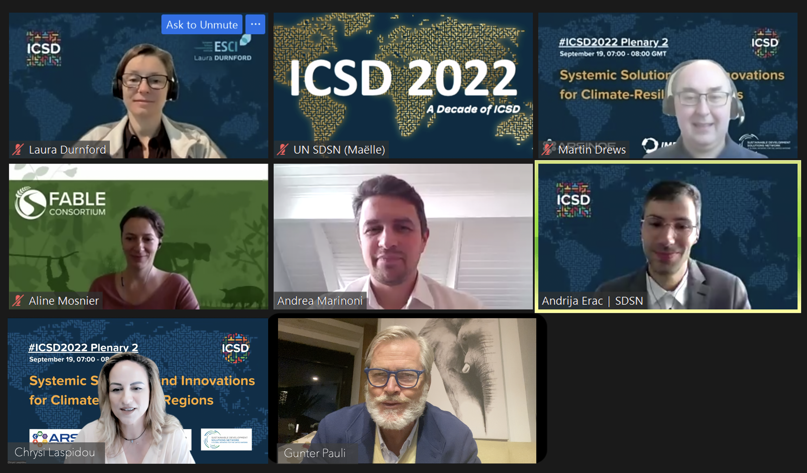Click the 'Laura Durnford' name label
The width and height of the screenshot is (807, 473).
67,150
